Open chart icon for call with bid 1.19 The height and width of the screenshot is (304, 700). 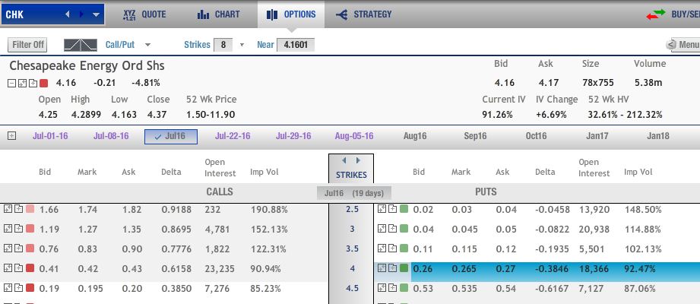(8, 229)
